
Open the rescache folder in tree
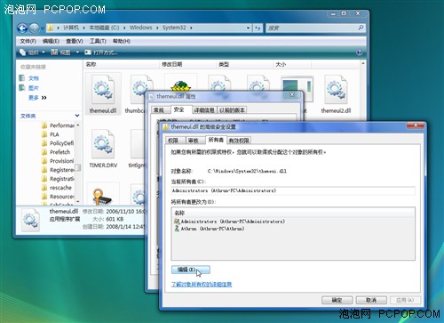pos(60,188)
